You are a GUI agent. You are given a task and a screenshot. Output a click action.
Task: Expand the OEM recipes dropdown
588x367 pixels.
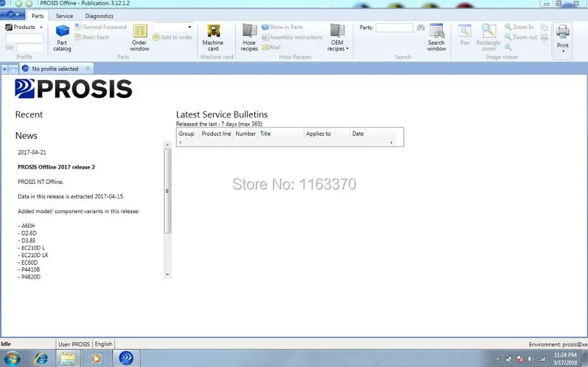coord(348,49)
